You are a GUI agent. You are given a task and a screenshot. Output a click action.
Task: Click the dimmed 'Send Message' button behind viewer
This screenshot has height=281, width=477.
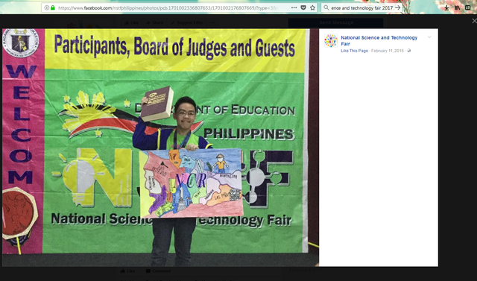335,22
